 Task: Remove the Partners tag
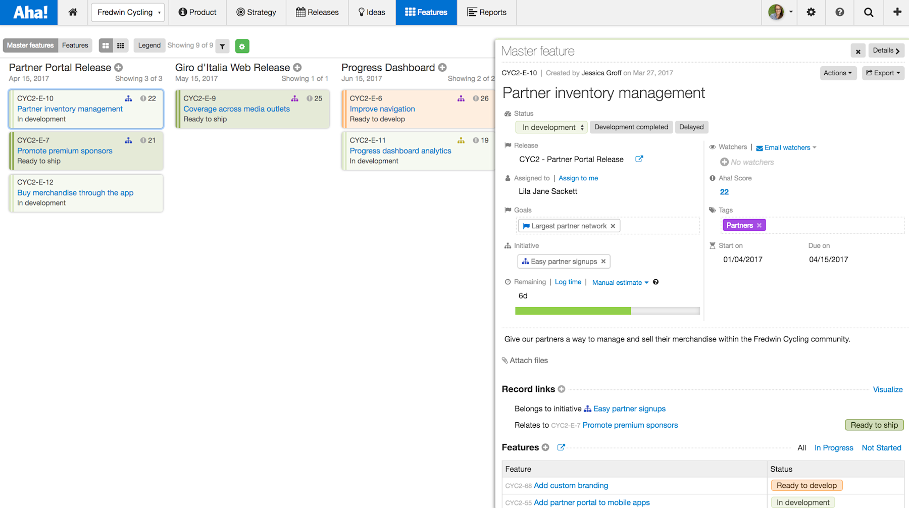[759, 225]
